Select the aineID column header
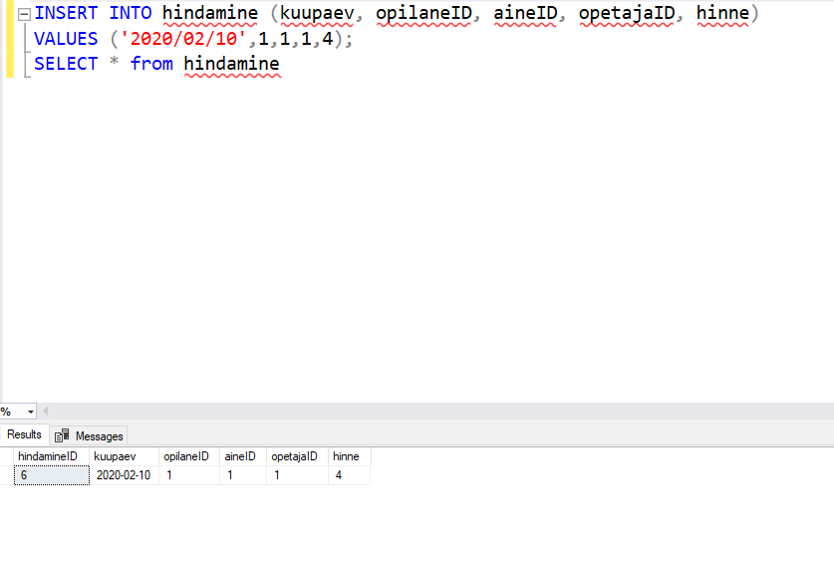The height and width of the screenshot is (562, 834). tap(243, 456)
